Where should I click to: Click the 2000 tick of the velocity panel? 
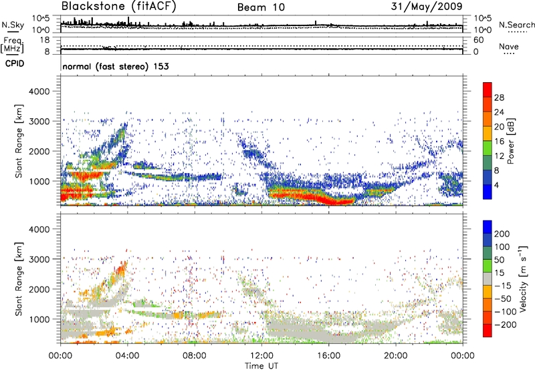[39, 289]
